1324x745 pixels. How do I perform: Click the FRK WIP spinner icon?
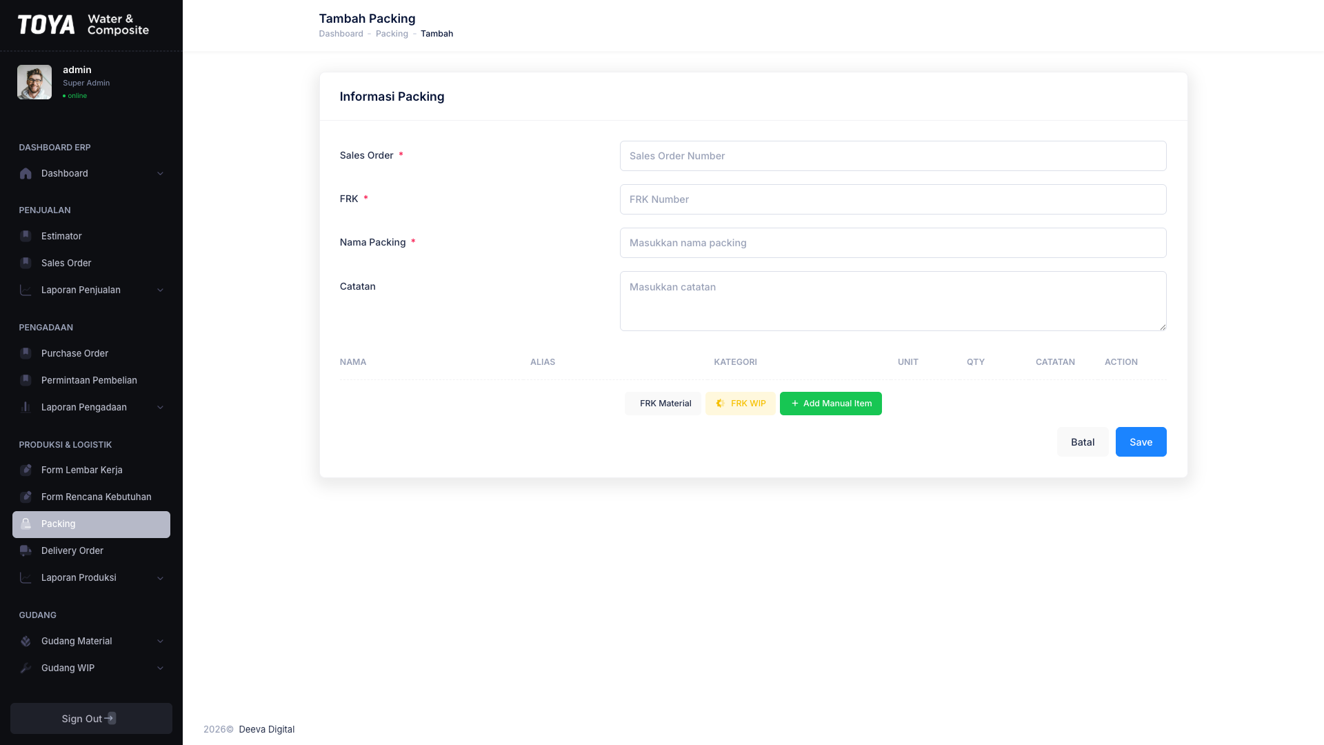pyautogui.click(x=720, y=404)
